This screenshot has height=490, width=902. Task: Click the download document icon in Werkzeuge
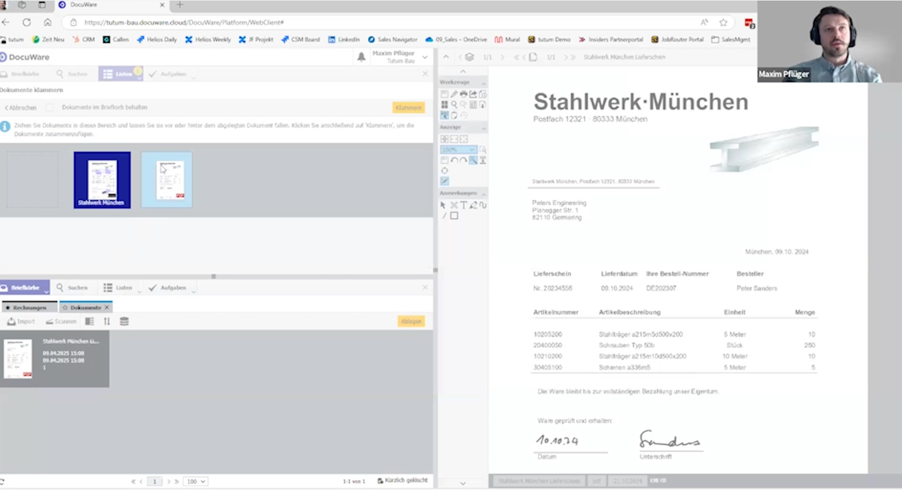pyautogui.click(x=483, y=105)
